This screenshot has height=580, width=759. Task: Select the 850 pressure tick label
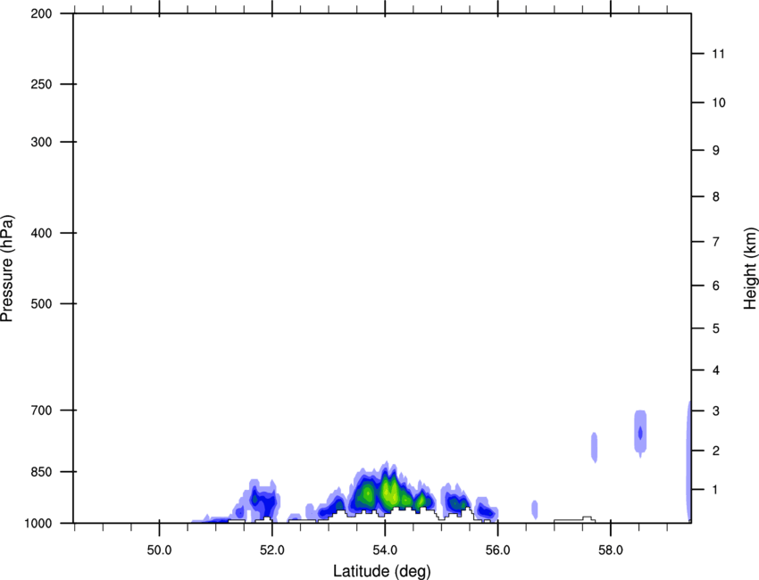point(42,472)
